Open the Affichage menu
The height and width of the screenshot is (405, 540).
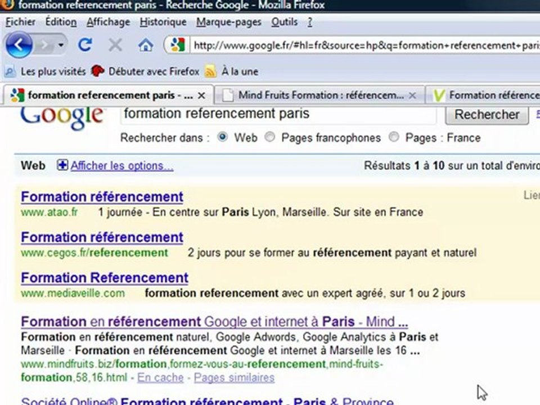point(108,22)
